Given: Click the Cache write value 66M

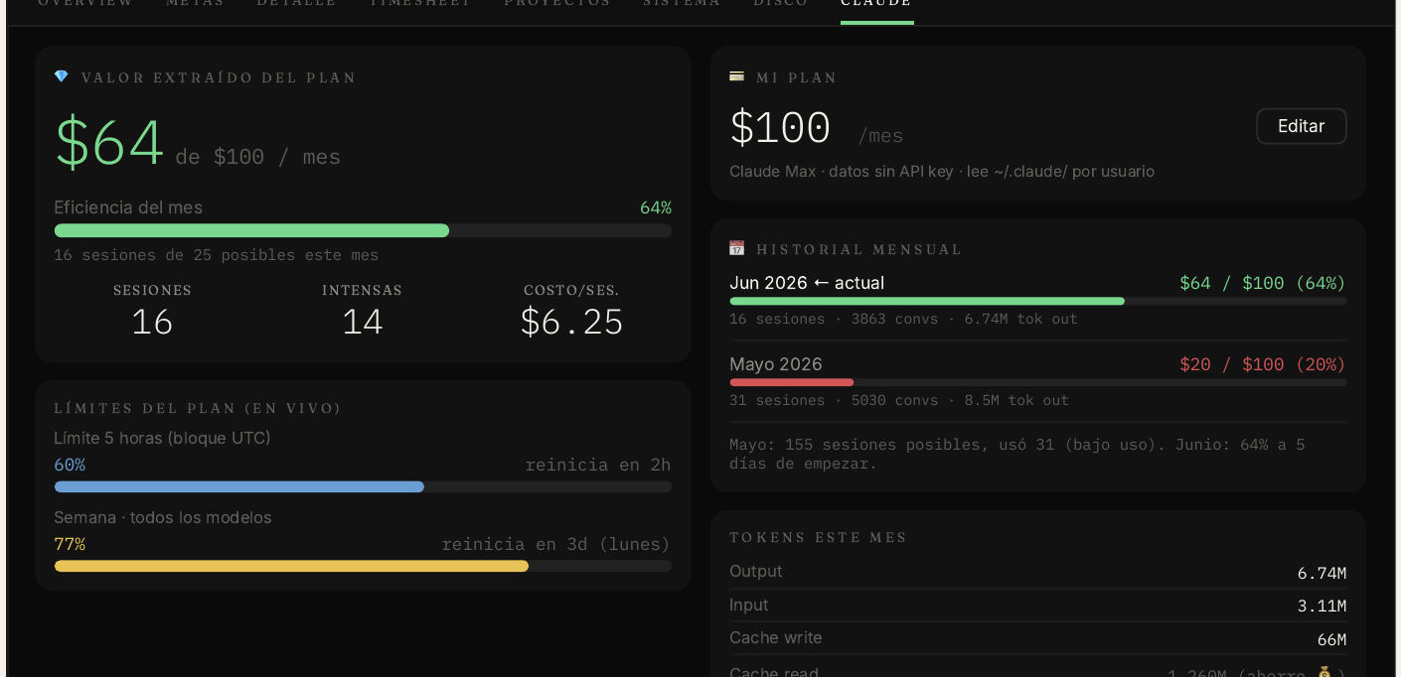Looking at the screenshot, I should [1331, 639].
